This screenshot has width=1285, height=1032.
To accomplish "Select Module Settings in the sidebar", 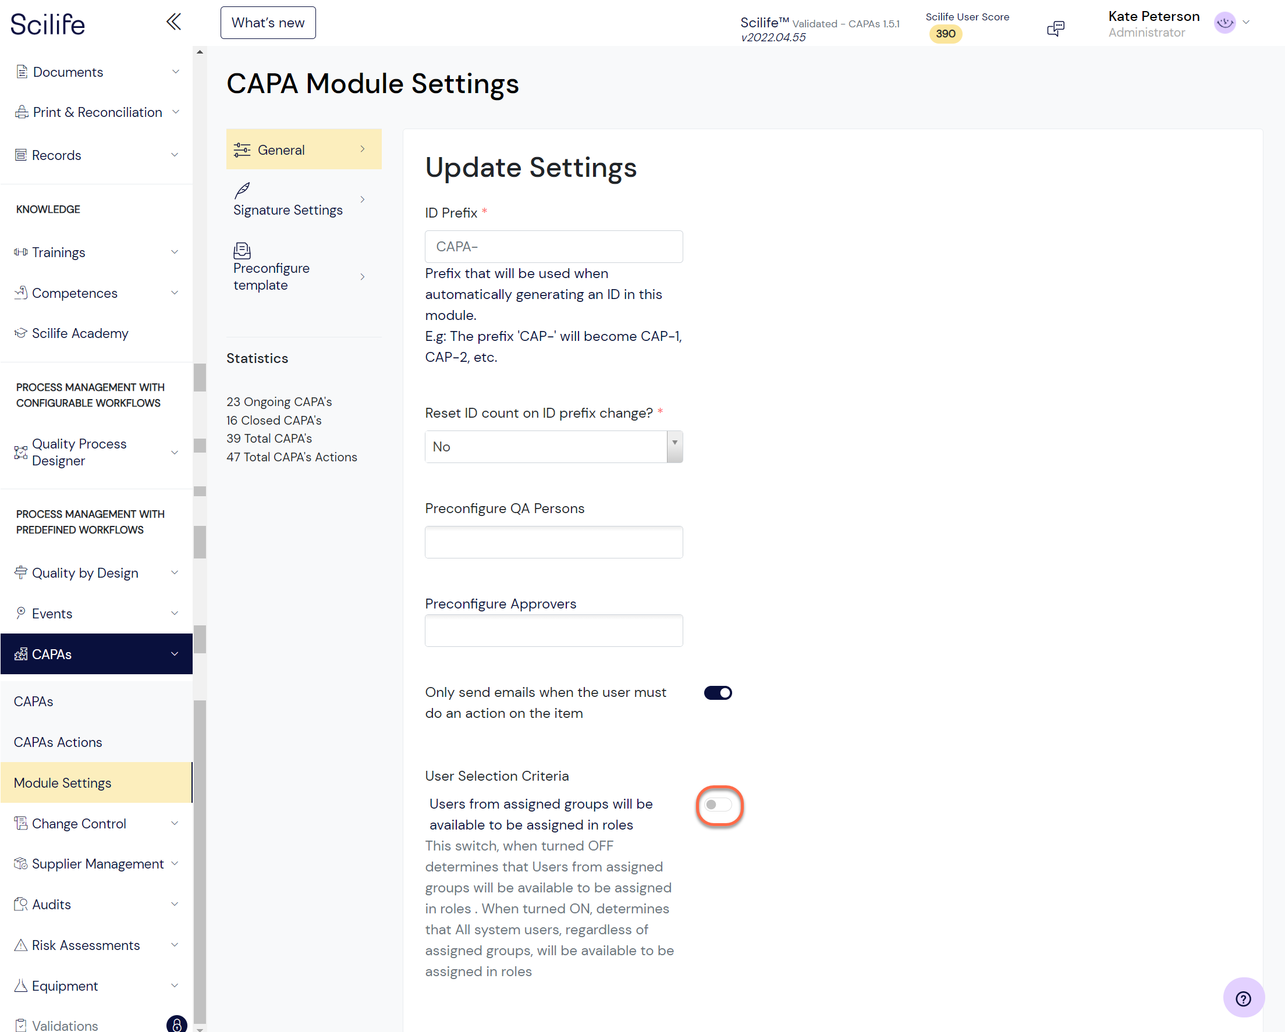I will coord(97,783).
